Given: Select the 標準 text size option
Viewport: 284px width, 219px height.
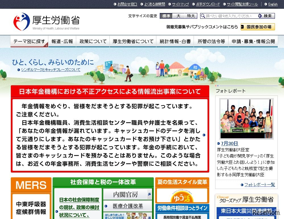Looking at the screenshot, I should tap(166, 16).
